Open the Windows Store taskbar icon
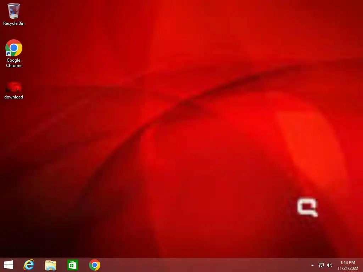This screenshot has height=272, width=363. [x=72, y=265]
